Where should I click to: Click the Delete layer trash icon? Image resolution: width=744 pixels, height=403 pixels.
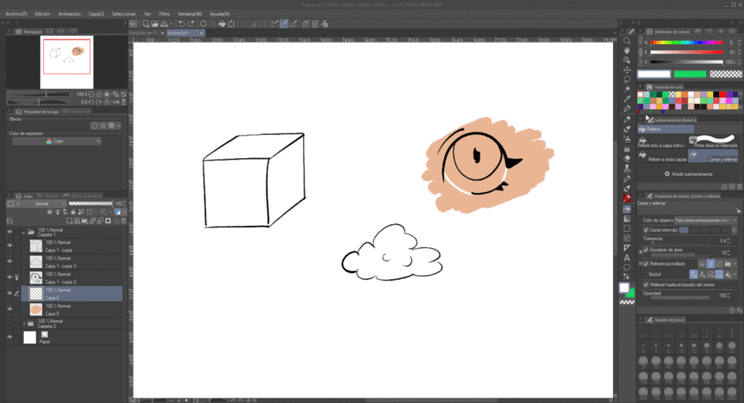click(x=124, y=221)
